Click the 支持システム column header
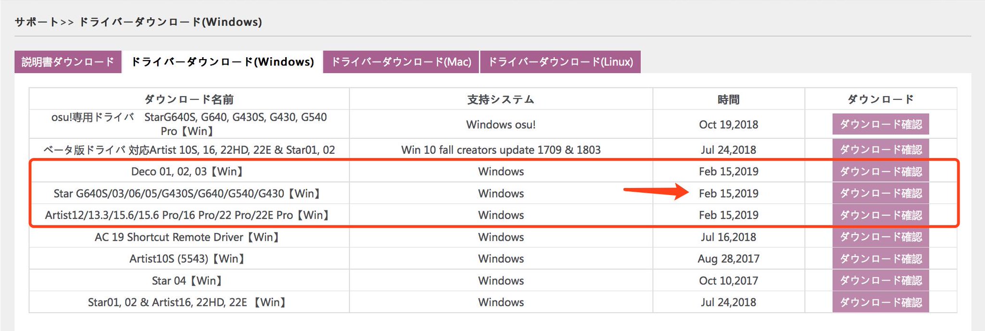The height and width of the screenshot is (331, 985). (x=501, y=99)
